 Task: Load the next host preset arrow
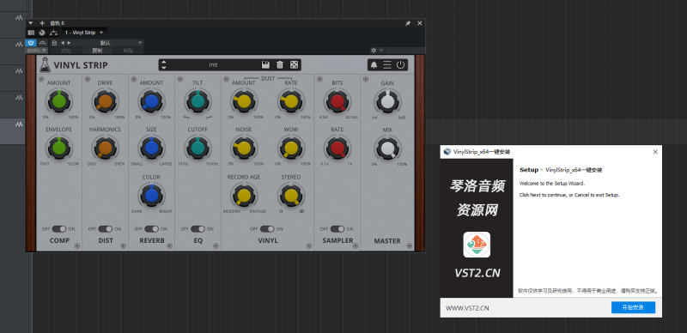[x=69, y=43]
